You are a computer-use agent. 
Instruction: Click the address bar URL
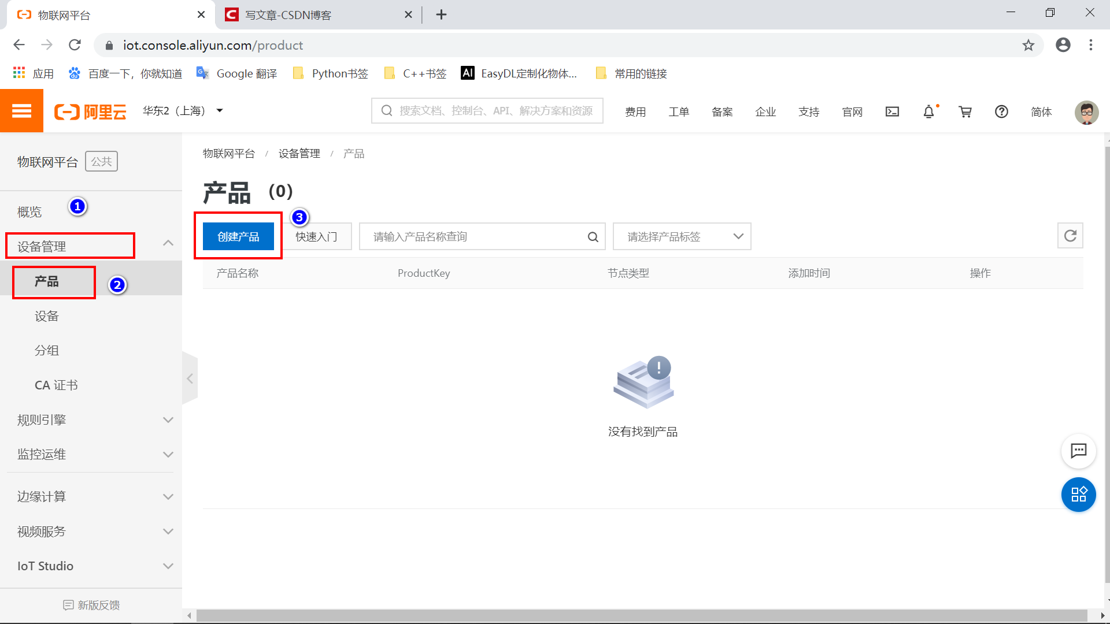point(213,45)
